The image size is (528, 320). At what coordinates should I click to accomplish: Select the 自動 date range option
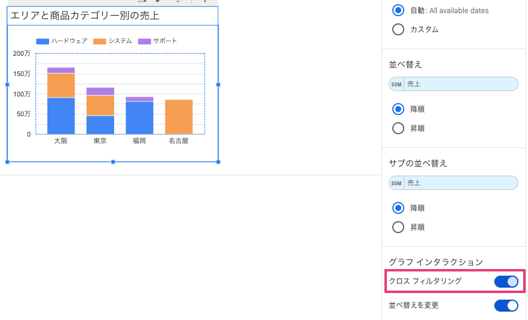pos(398,10)
